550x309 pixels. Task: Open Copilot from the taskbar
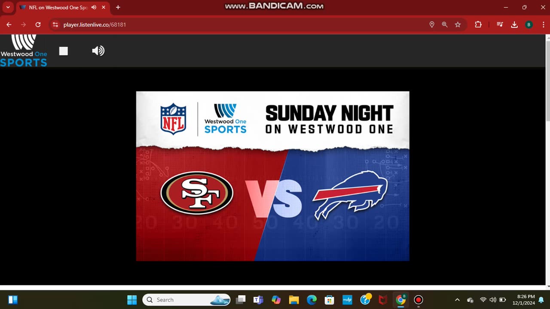(x=276, y=300)
